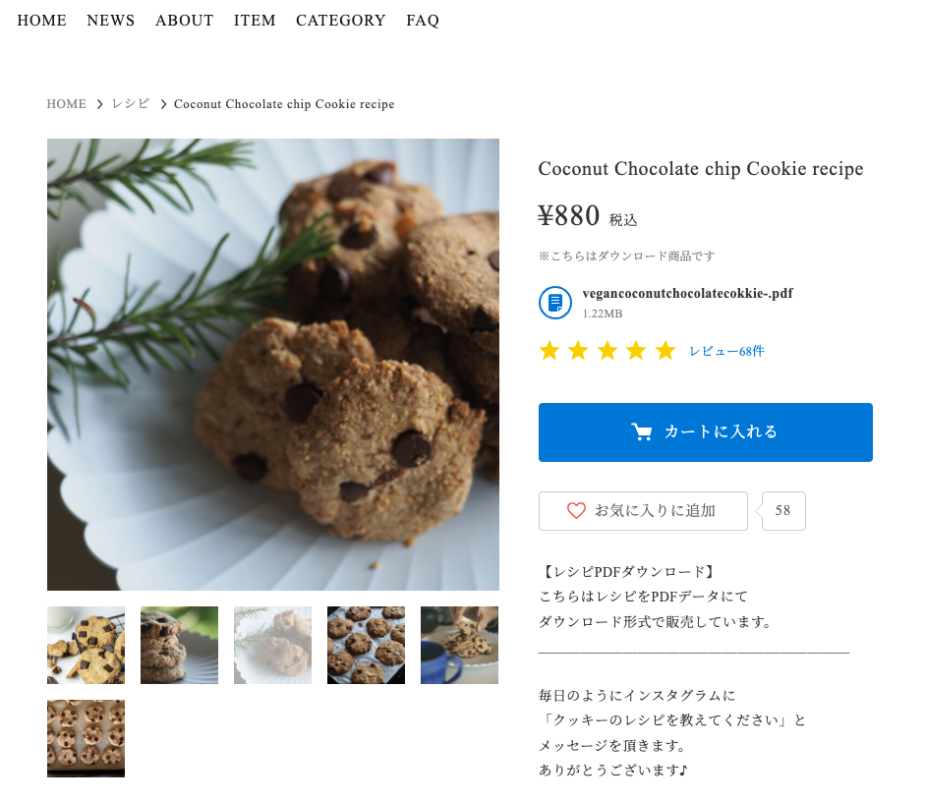
Task: Go to the FAQ page
Action: [423, 21]
